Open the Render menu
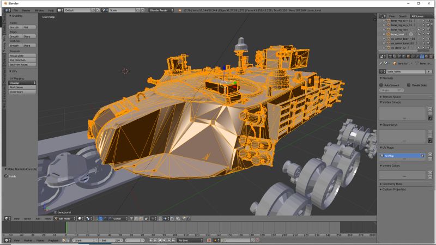The width and height of the screenshot is (436, 245). tap(26, 10)
